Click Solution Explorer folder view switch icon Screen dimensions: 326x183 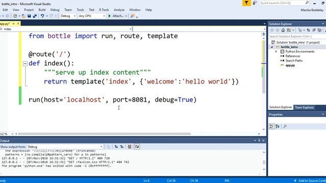pos(289,30)
